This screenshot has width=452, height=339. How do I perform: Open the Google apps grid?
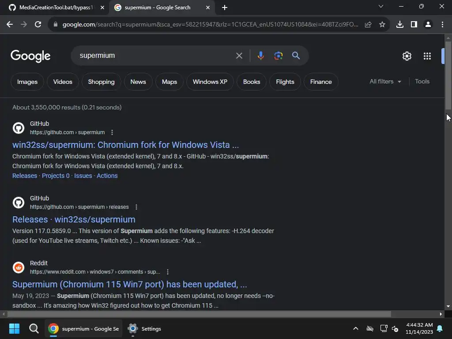(x=427, y=56)
